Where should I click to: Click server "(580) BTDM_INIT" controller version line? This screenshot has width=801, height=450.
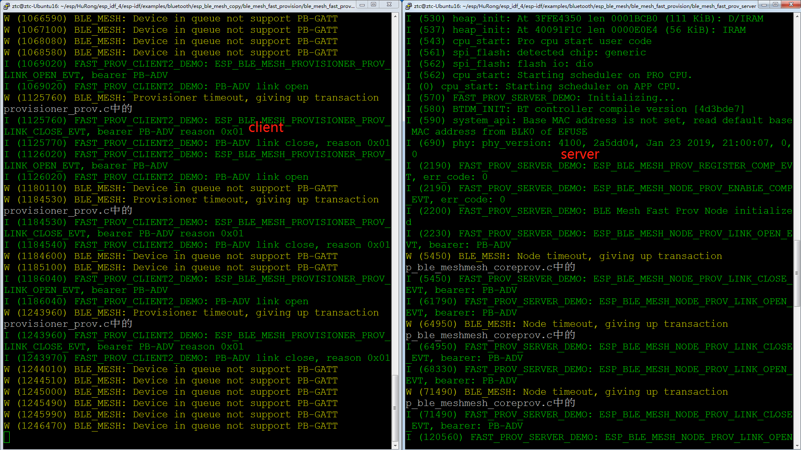click(x=576, y=109)
